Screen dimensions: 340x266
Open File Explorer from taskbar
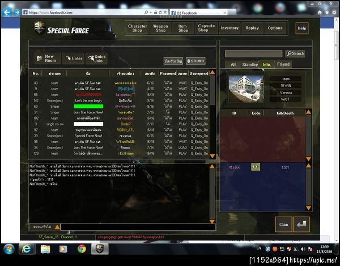tap(45, 249)
